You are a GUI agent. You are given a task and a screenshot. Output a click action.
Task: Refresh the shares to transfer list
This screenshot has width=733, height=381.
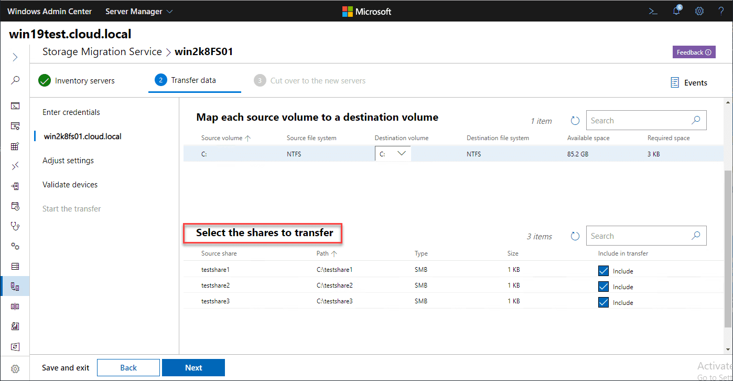pyautogui.click(x=575, y=236)
